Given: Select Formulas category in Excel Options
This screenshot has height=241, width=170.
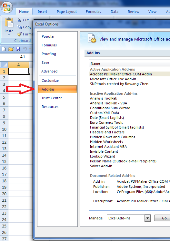Looking at the screenshot, I should click(49, 45).
